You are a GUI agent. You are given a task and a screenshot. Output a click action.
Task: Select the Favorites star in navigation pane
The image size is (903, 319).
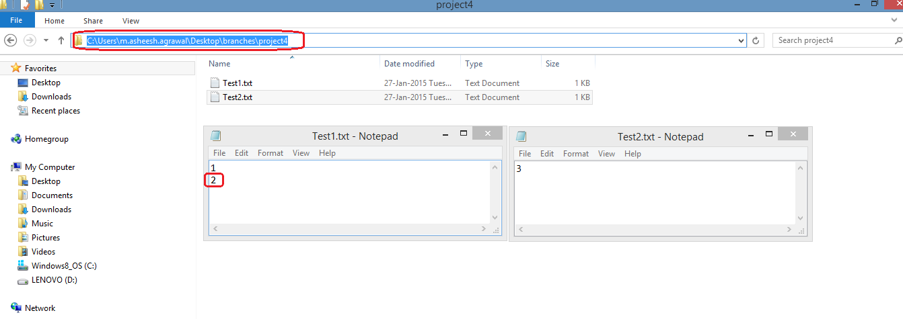click(16, 68)
